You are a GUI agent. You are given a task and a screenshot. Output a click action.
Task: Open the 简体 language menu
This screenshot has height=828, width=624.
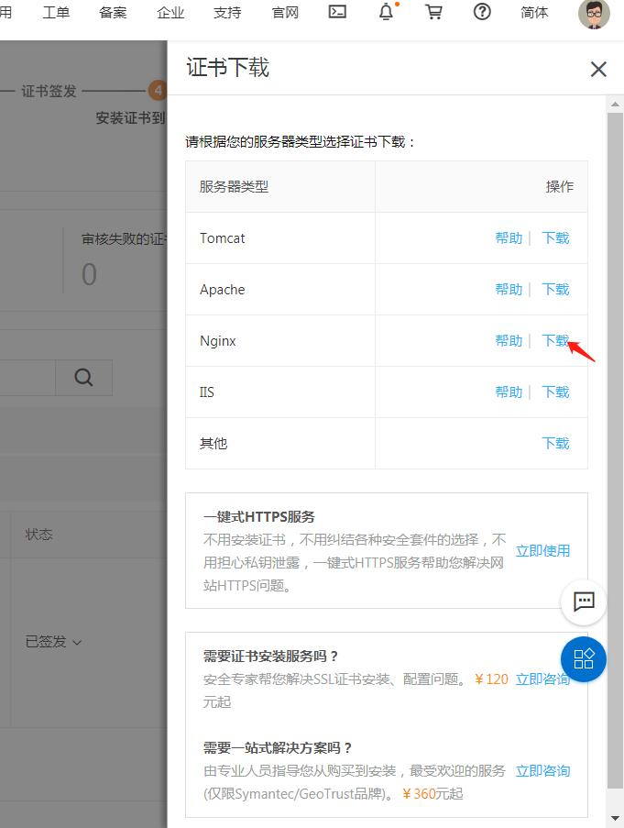click(534, 13)
